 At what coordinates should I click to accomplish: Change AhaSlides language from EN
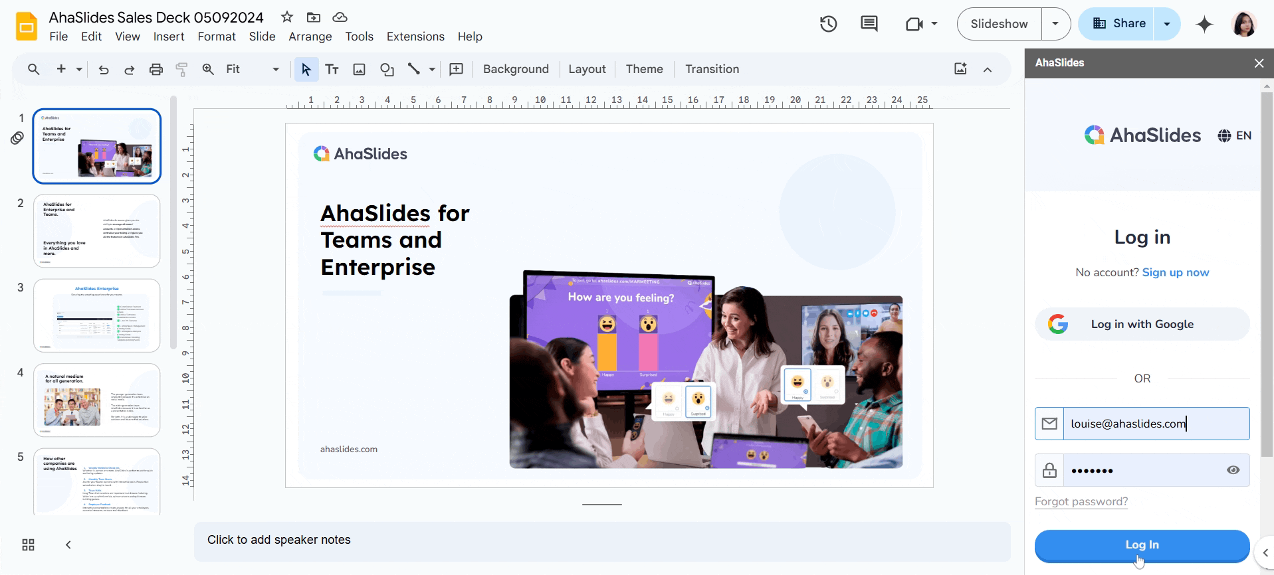pyautogui.click(x=1235, y=136)
